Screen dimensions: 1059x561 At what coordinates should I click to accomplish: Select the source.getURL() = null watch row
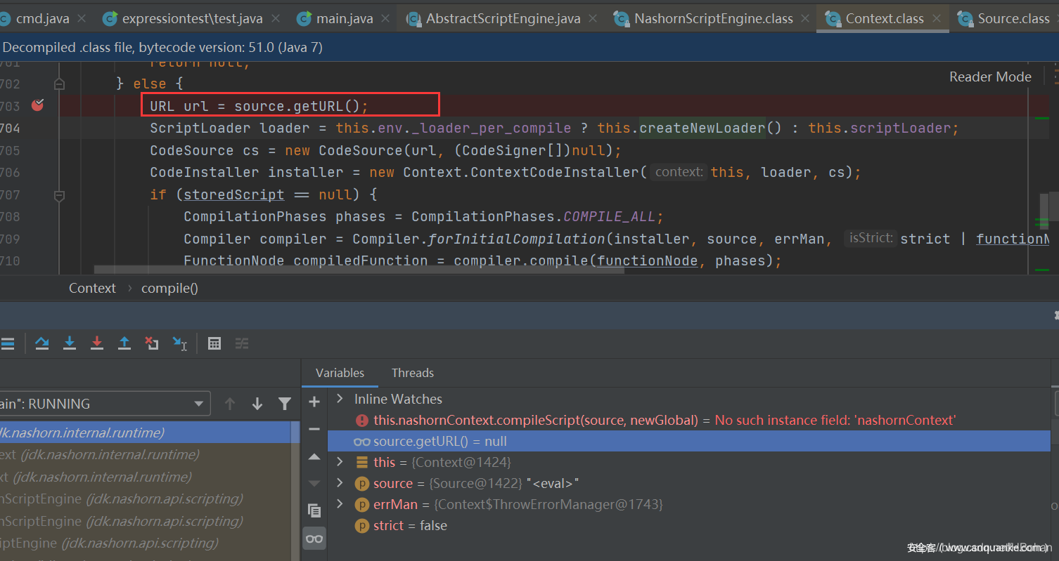point(689,441)
